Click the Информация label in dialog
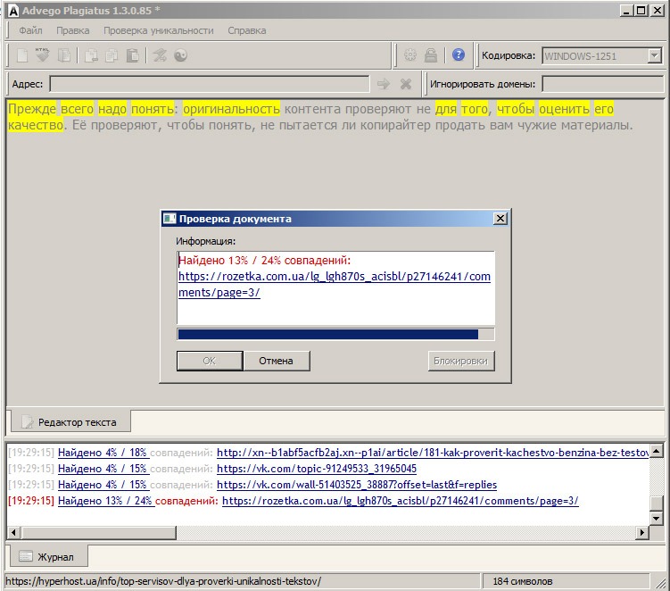This screenshot has width=670, height=591. (x=206, y=241)
